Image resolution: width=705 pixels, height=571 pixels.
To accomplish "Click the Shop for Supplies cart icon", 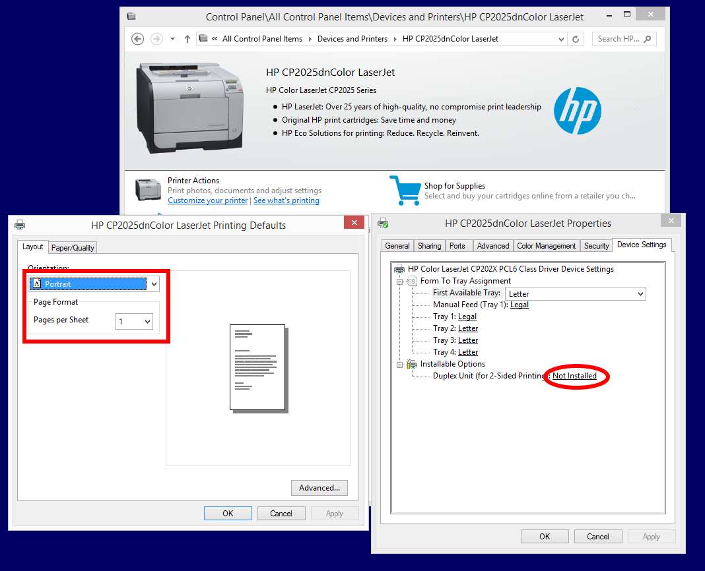I will [x=405, y=191].
